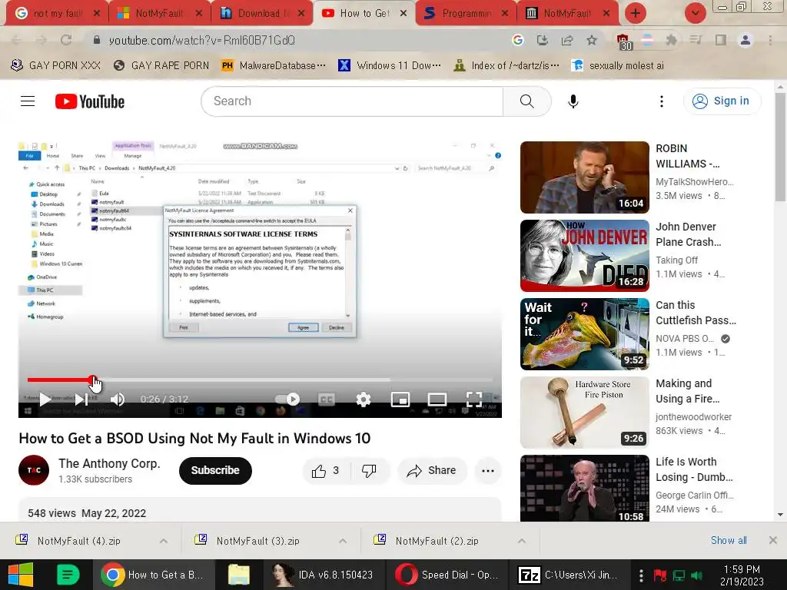Click the address bar URL
This screenshot has width=787, height=590.
[x=202, y=40]
